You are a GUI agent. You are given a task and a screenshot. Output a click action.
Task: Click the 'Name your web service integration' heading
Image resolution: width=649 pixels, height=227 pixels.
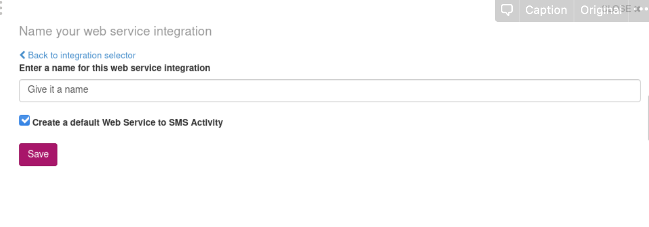(x=115, y=31)
